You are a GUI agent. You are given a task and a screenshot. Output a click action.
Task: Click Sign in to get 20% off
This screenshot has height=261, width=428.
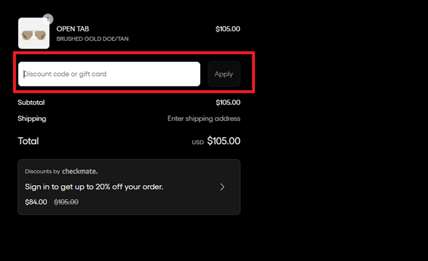94,187
